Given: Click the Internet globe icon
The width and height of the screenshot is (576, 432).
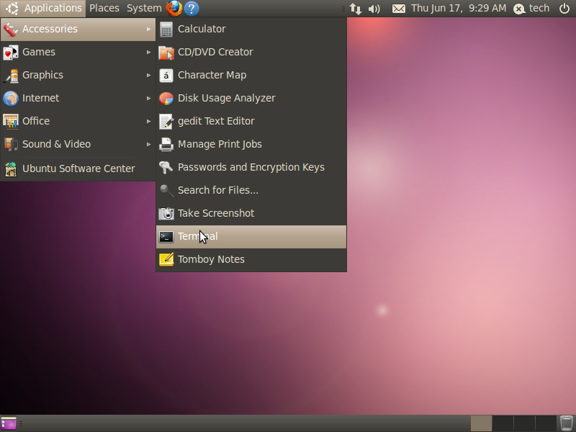Looking at the screenshot, I should coord(11,99).
